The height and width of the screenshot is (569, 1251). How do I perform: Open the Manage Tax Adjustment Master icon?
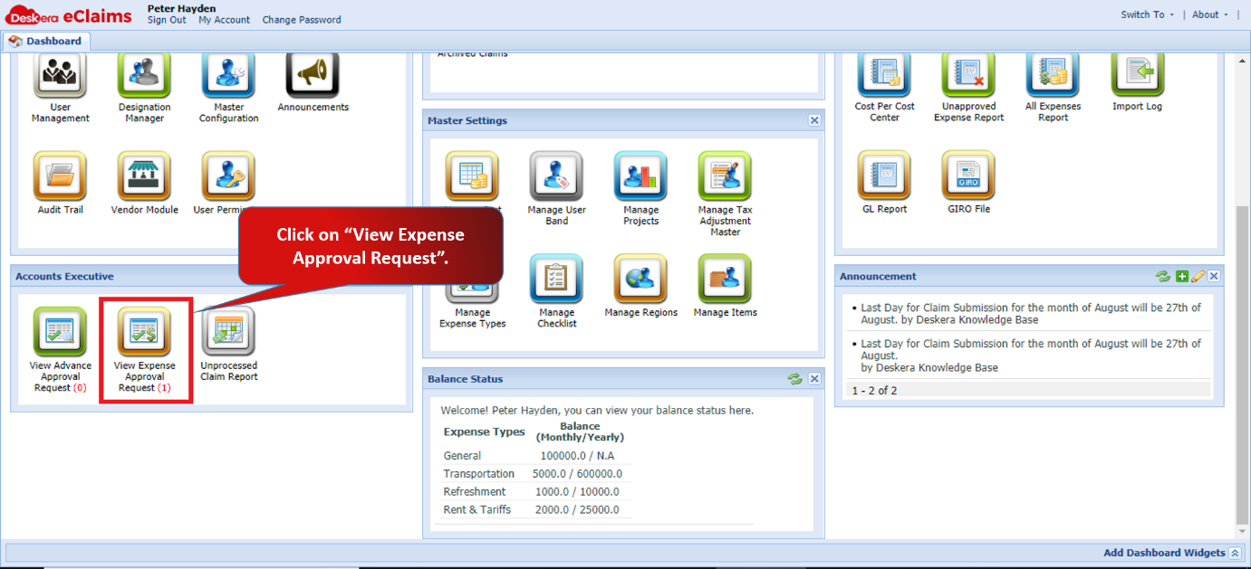click(x=725, y=175)
